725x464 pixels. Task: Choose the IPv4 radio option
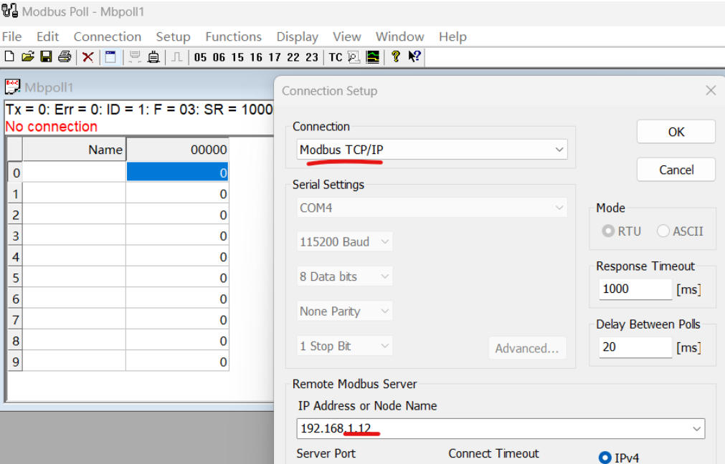(605, 458)
